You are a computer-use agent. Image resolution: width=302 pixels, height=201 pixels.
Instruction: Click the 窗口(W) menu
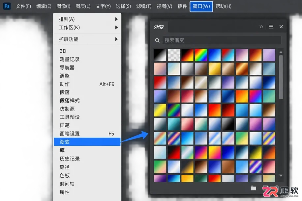pos(201,6)
